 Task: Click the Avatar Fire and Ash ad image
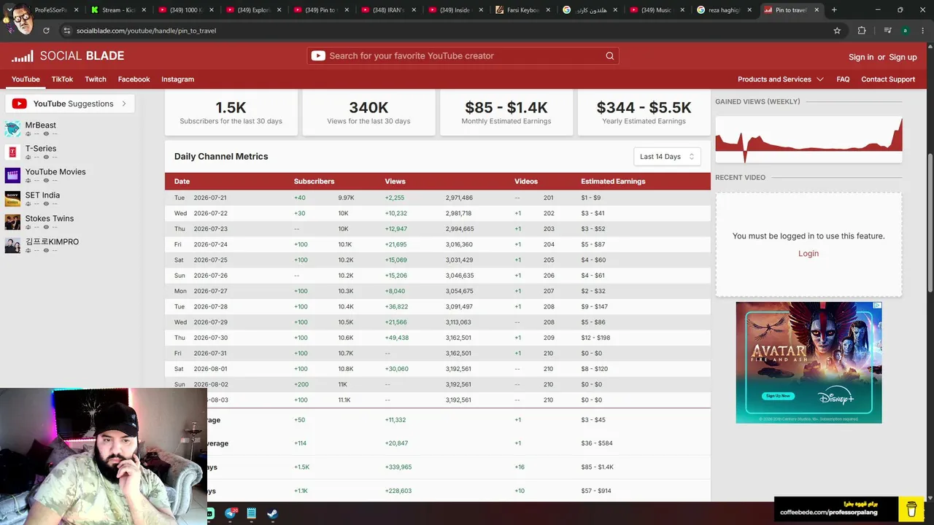[808, 362]
